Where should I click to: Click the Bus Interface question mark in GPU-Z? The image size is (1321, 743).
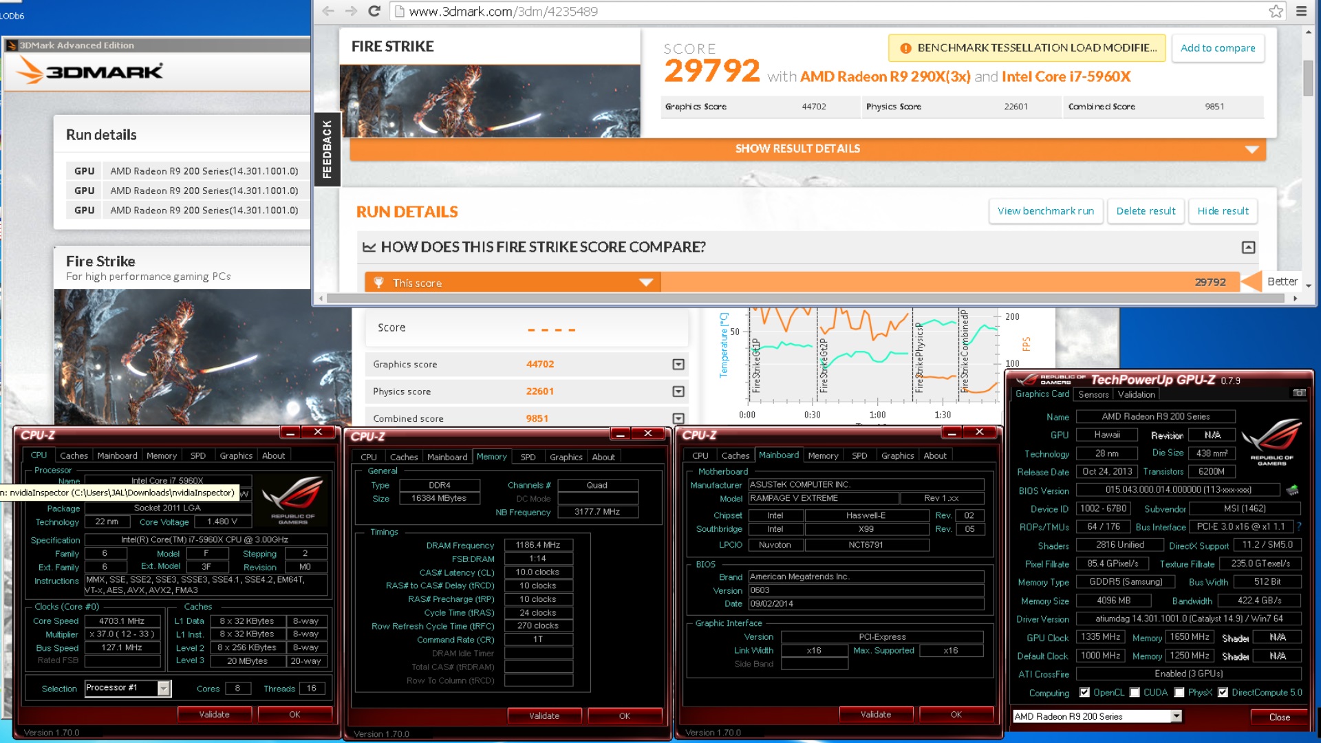pos(1299,527)
